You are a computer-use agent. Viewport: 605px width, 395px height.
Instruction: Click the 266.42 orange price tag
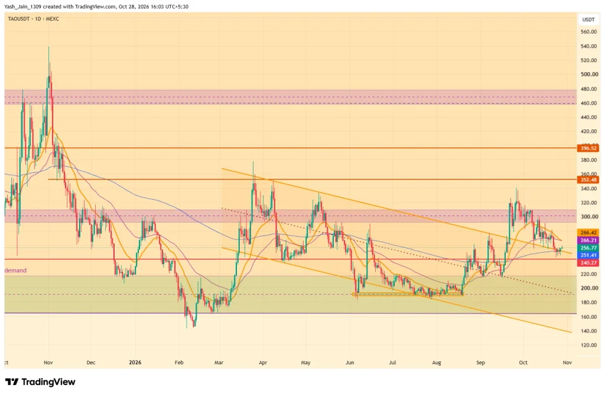tap(588, 233)
